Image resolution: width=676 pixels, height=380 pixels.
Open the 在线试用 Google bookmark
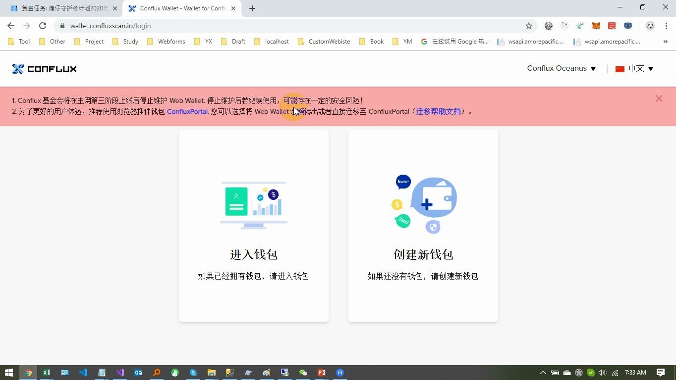(x=455, y=42)
